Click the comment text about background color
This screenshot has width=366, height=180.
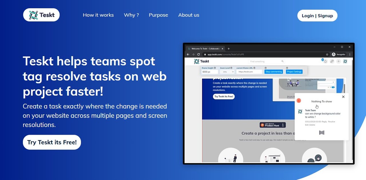point(323,115)
